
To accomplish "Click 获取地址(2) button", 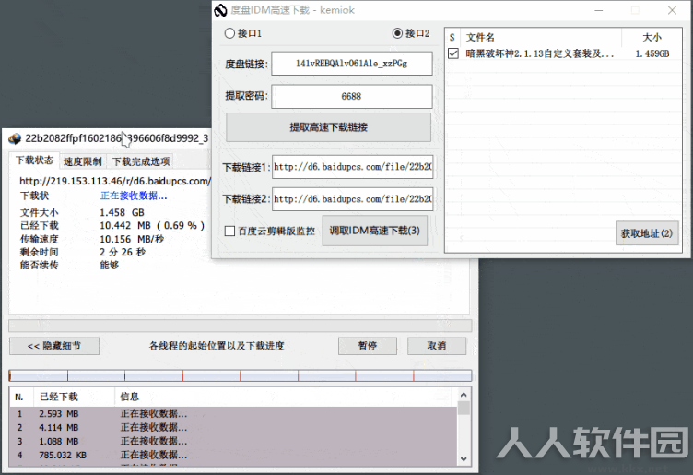I will (647, 233).
